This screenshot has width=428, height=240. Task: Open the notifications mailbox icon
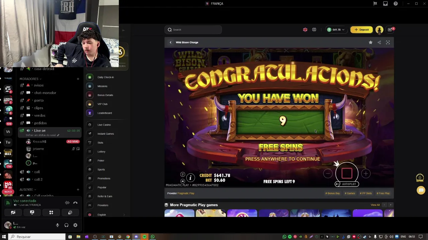390,30
